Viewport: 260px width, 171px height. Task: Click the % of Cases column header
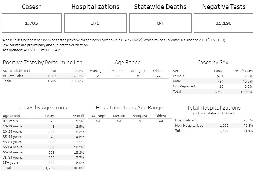[x=244, y=71]
